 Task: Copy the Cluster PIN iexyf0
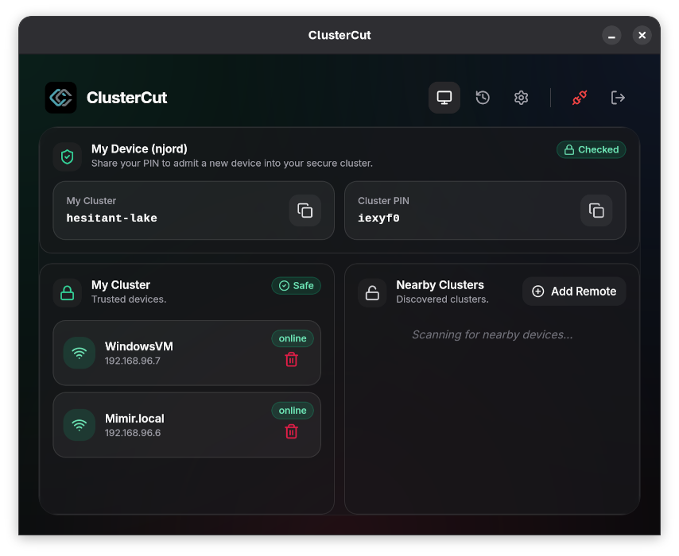click(596, 210)
